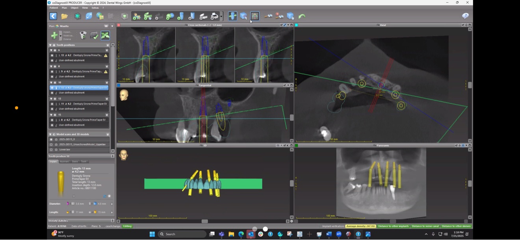Collapse the tooth position 10 group
The height and width of the screenshot is (240, 520).
pos(51,83)
